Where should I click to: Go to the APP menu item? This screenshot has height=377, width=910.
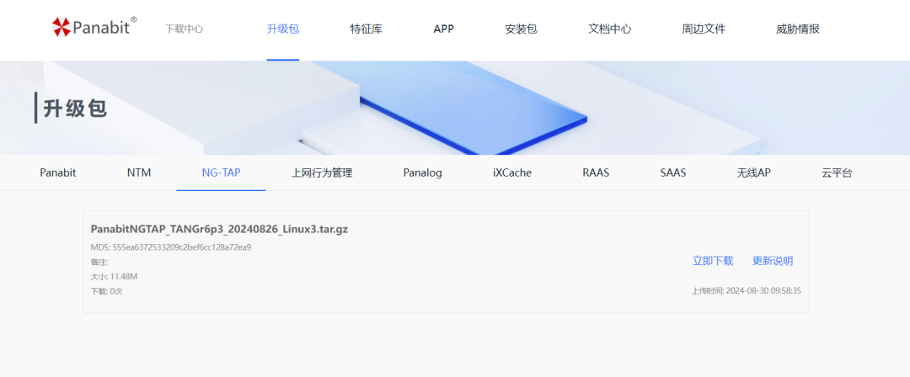443,29
